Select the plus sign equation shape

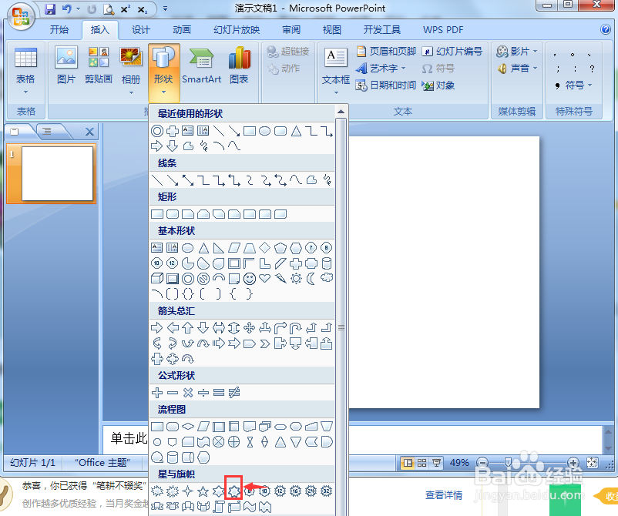pos(157,392)
